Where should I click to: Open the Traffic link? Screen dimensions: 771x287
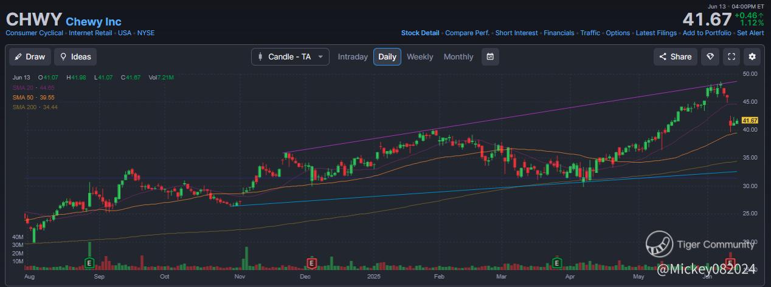[590, 33]
